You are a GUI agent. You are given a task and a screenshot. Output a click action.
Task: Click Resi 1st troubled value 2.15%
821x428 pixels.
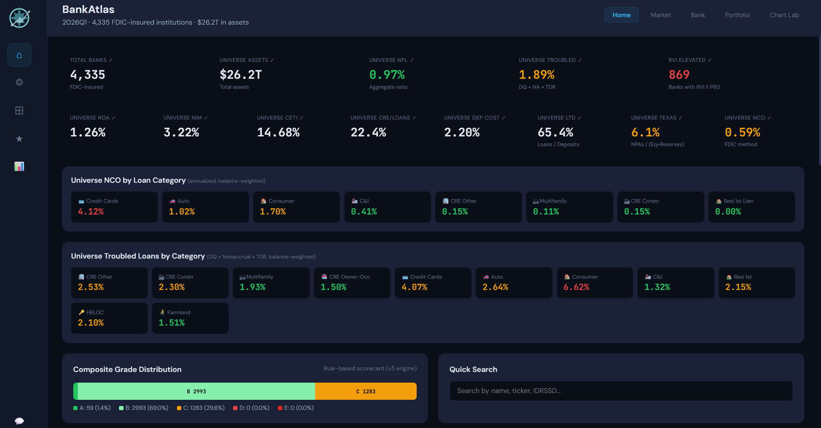(x=738, y=287)
